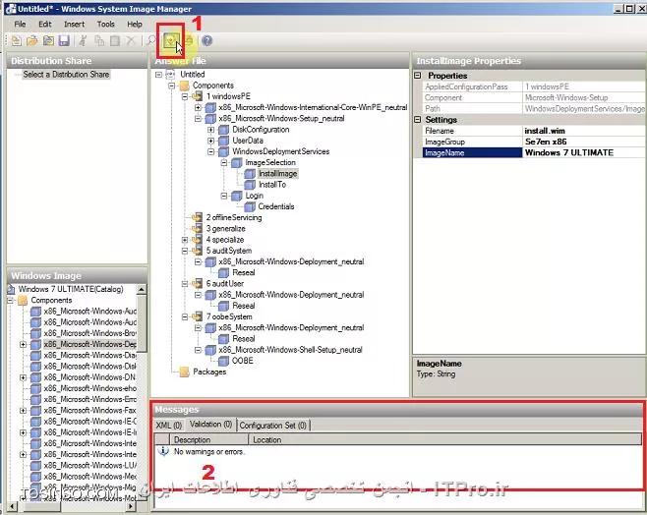Image resolution: width=647 pixels, height=515 pixels.
Task: Click the New Answer File toolbar icon
Action: point(16,40)
